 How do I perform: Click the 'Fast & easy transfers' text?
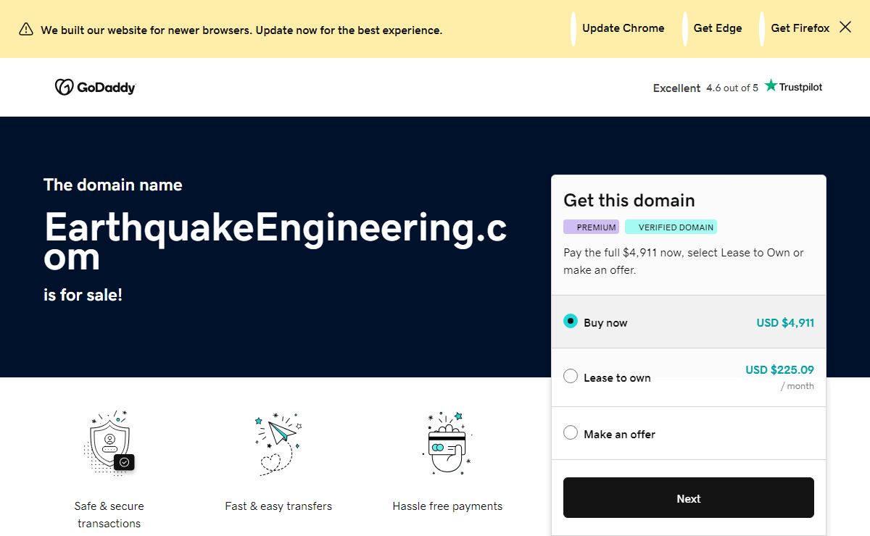[x=278, y=506]
